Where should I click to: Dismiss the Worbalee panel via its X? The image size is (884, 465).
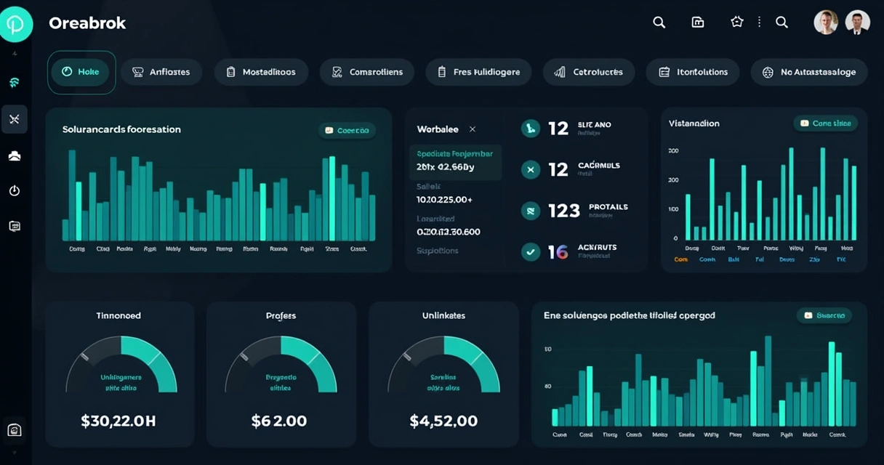click(x=473, y=129)
